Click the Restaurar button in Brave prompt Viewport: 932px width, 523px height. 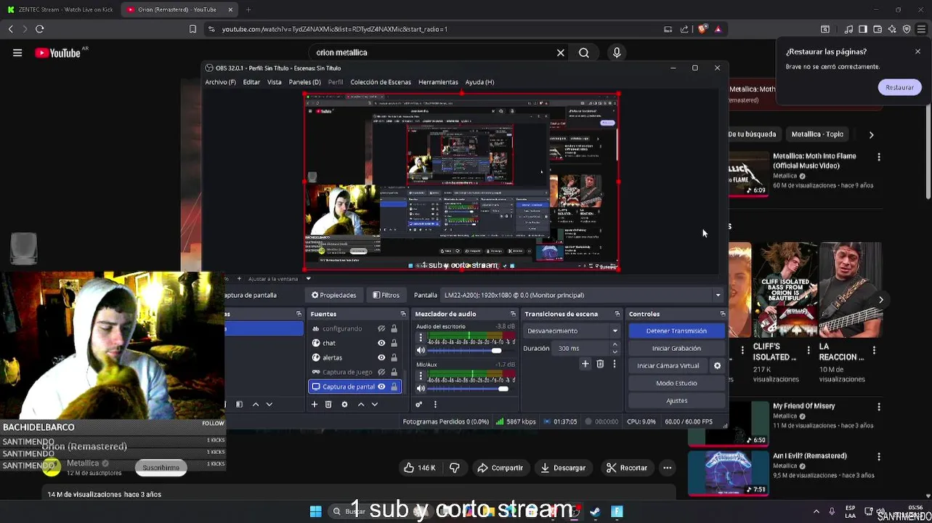coord(899,87)
